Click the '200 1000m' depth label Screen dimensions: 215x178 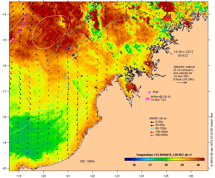(x=87, y=161)
